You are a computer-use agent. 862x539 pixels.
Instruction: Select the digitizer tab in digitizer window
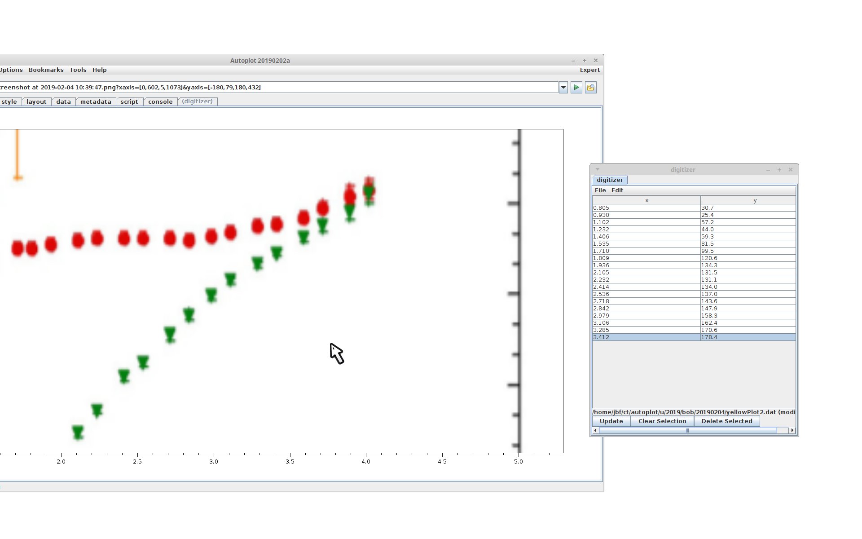pos(610,180)
